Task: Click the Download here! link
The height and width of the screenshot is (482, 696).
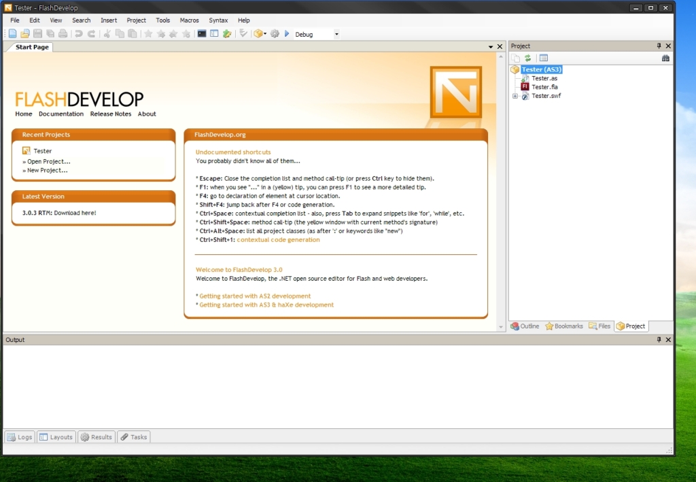Action: pyautogui.click(x=75, y=213)
